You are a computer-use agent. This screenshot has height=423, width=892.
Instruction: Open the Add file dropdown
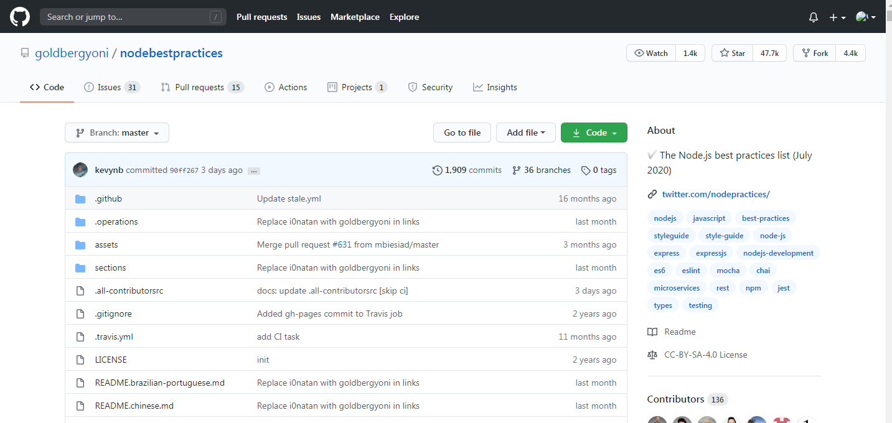[x=526, y=132]
